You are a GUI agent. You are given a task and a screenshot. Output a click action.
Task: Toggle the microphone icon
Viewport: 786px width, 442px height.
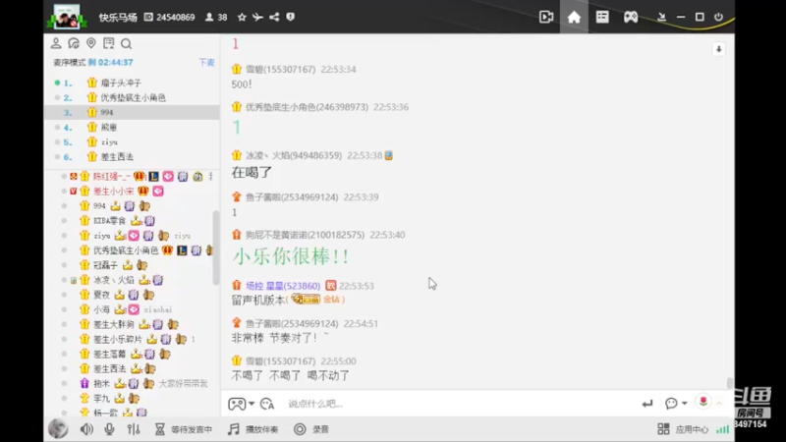click(x=109, y=429)
